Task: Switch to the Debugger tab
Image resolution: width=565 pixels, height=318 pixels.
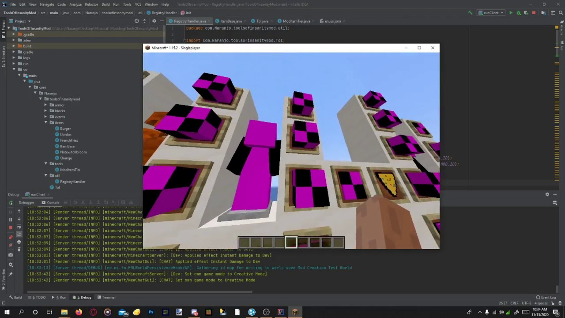Action: (26, 203)
